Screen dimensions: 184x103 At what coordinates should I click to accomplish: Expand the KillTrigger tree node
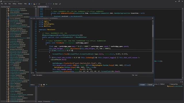(x=7, y=62)
